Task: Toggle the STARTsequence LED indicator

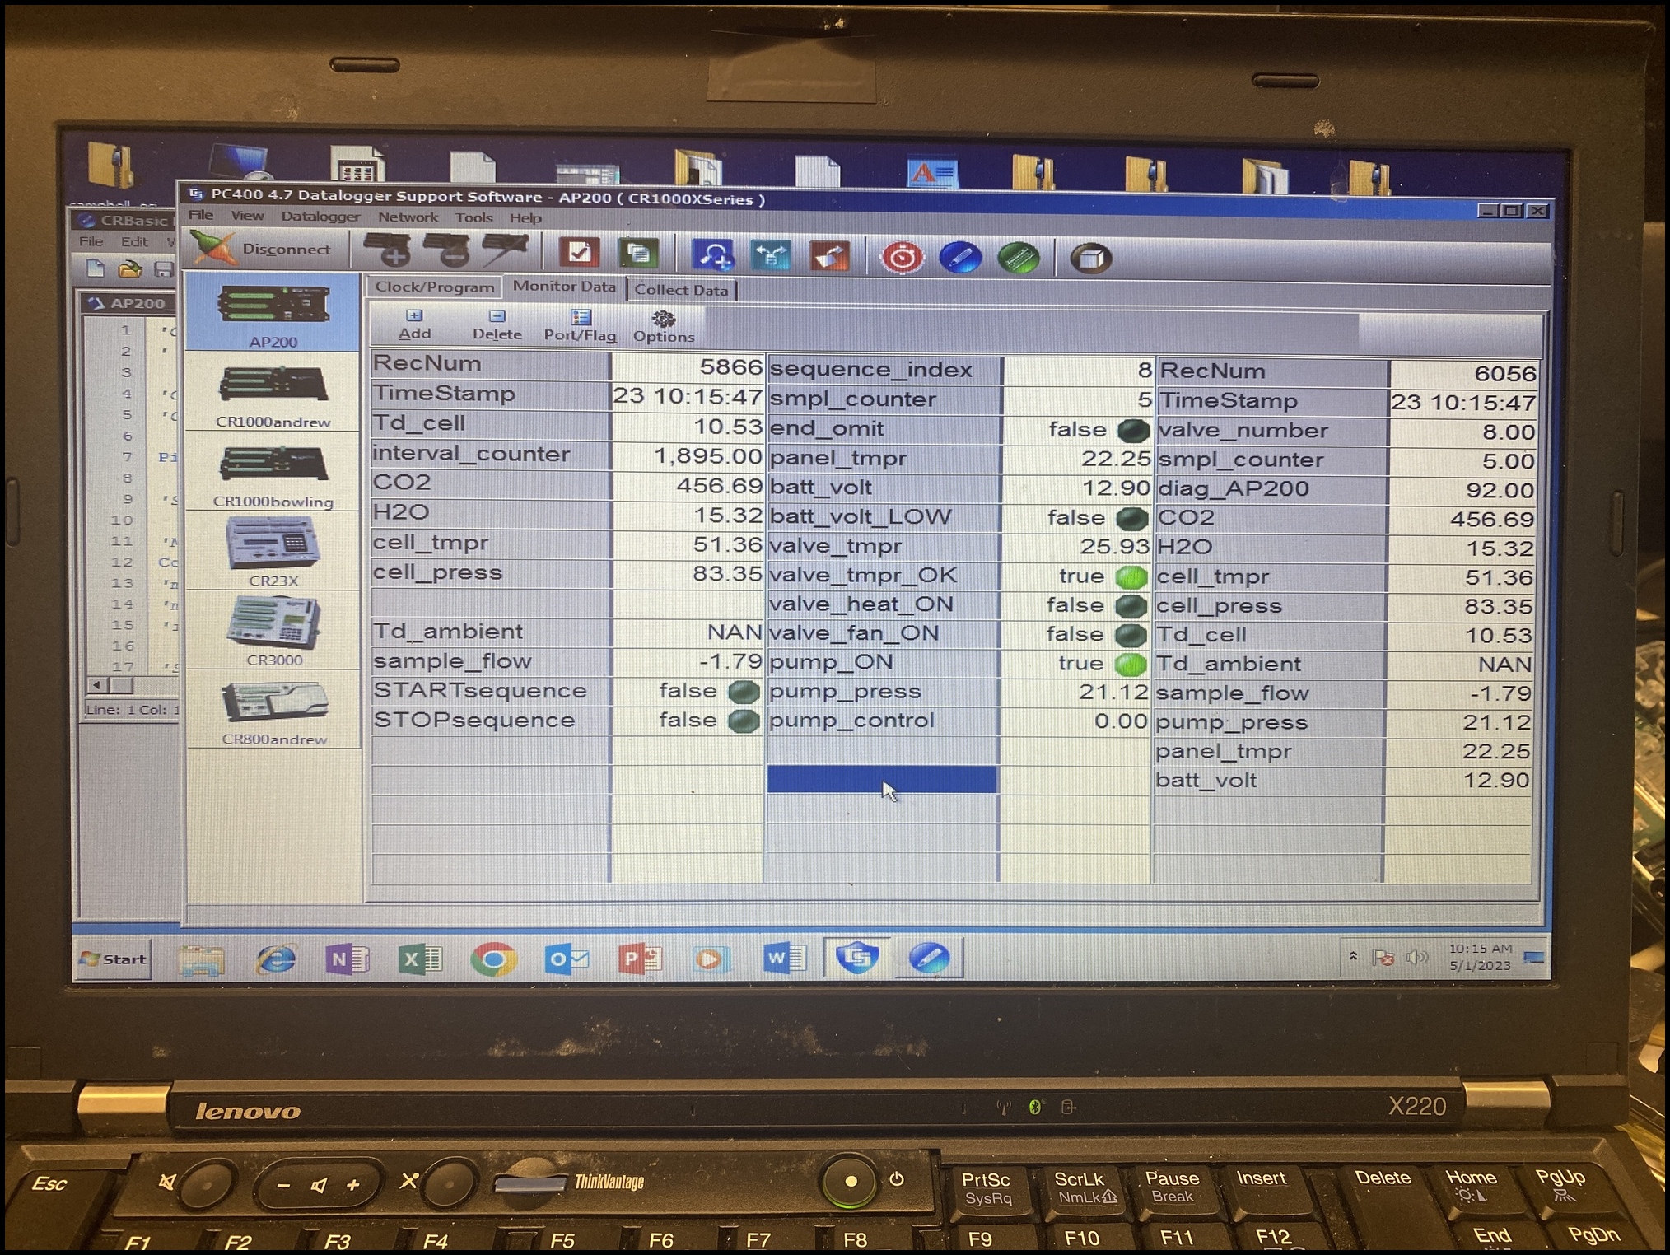Action: [x=744, y=693]
